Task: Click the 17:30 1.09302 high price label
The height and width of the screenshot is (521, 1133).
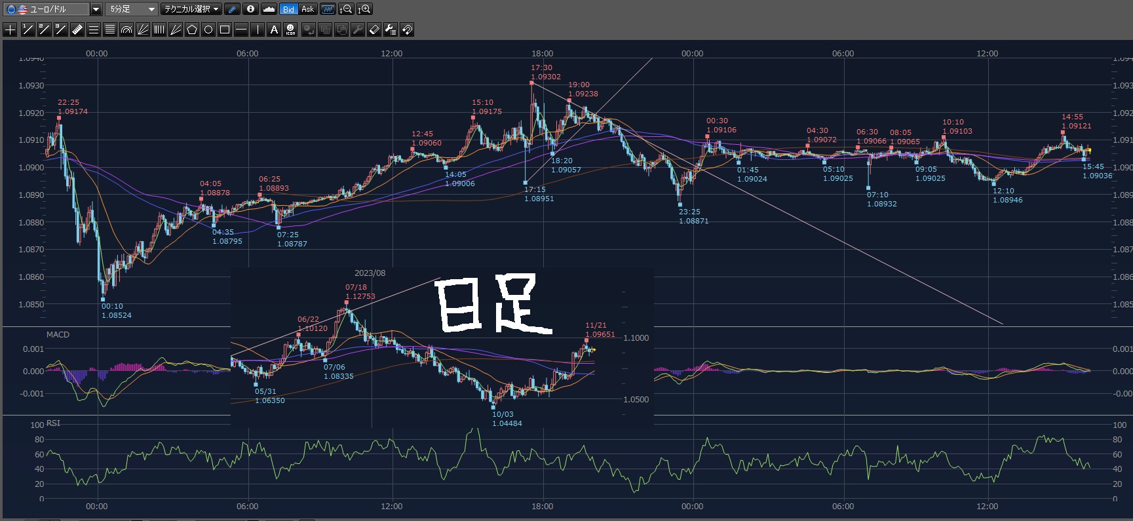Action: pos(545,72)
